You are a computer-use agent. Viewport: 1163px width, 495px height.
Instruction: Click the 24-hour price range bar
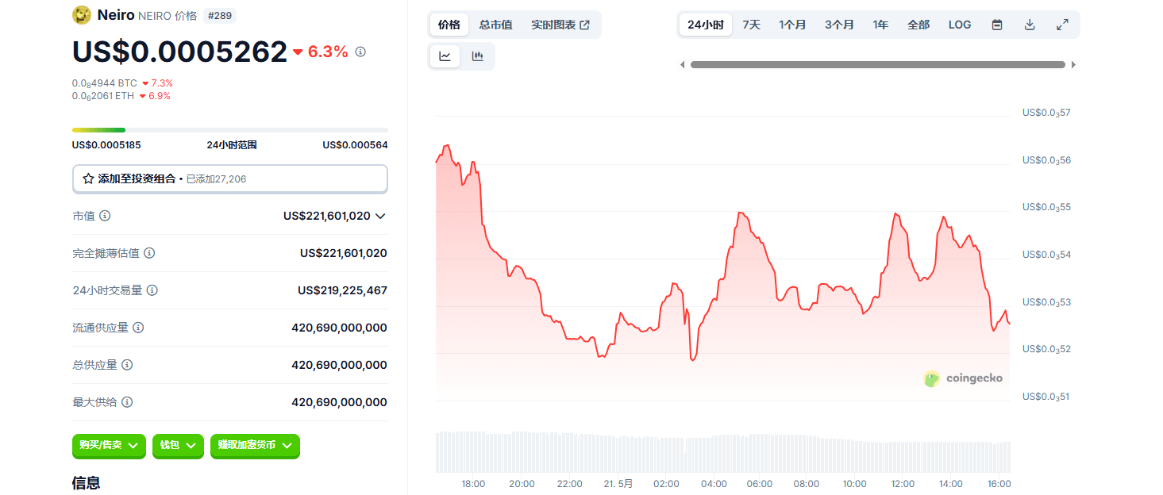pyautogui.click(x=230, y=129)
